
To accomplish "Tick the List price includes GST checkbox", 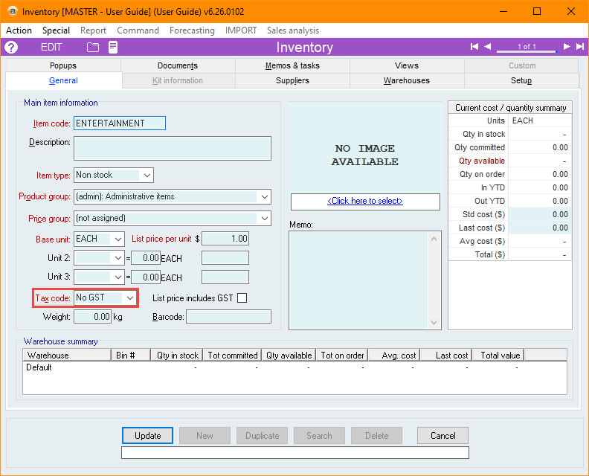I will [x=242, y=298].
